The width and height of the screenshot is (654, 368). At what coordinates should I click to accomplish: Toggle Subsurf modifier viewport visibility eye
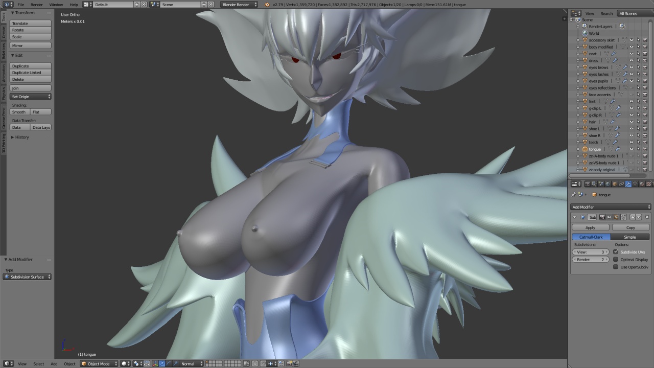pos(609,217)
